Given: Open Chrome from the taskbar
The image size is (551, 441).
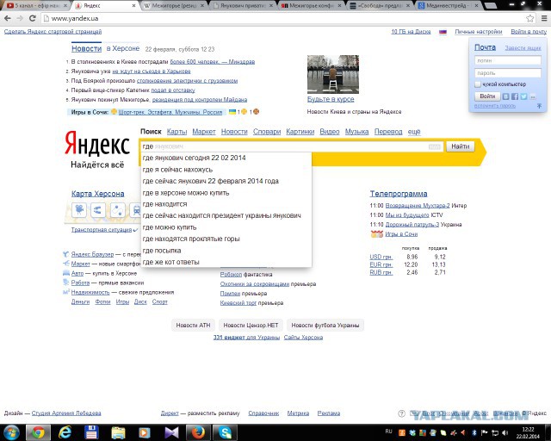Looking at the screenshot, I should [38, 432].
